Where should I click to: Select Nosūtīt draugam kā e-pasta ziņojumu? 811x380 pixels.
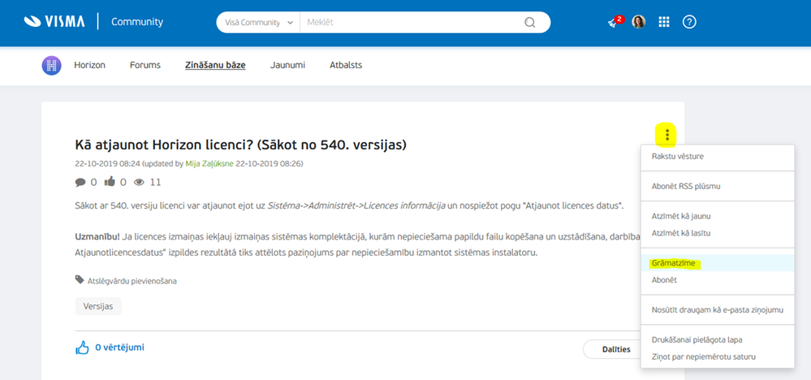718,310
